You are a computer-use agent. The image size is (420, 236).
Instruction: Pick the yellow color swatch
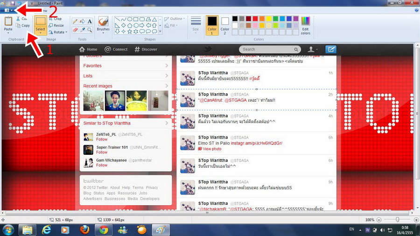[269, 19]
